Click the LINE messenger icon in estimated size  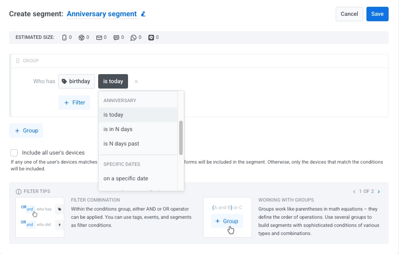tap(151, 38)
